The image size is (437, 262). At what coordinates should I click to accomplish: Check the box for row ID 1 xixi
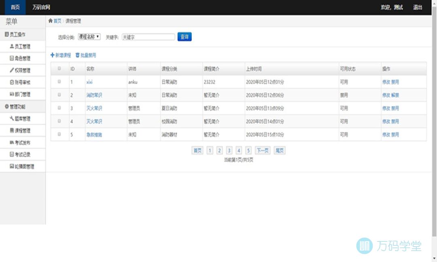point(59,82)
